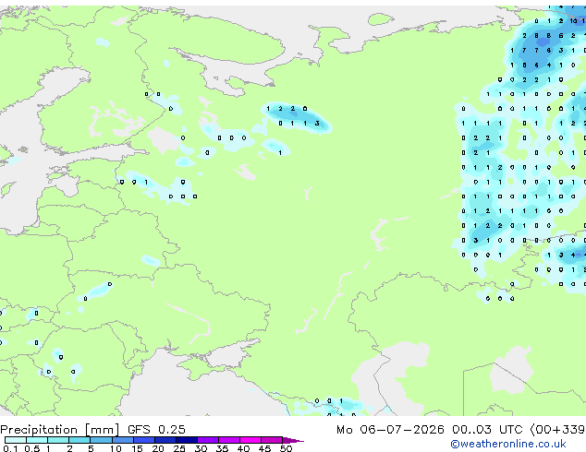Choose the 25–30 mm dark navy swatch

pyautogui.click(x=187, y=440)
